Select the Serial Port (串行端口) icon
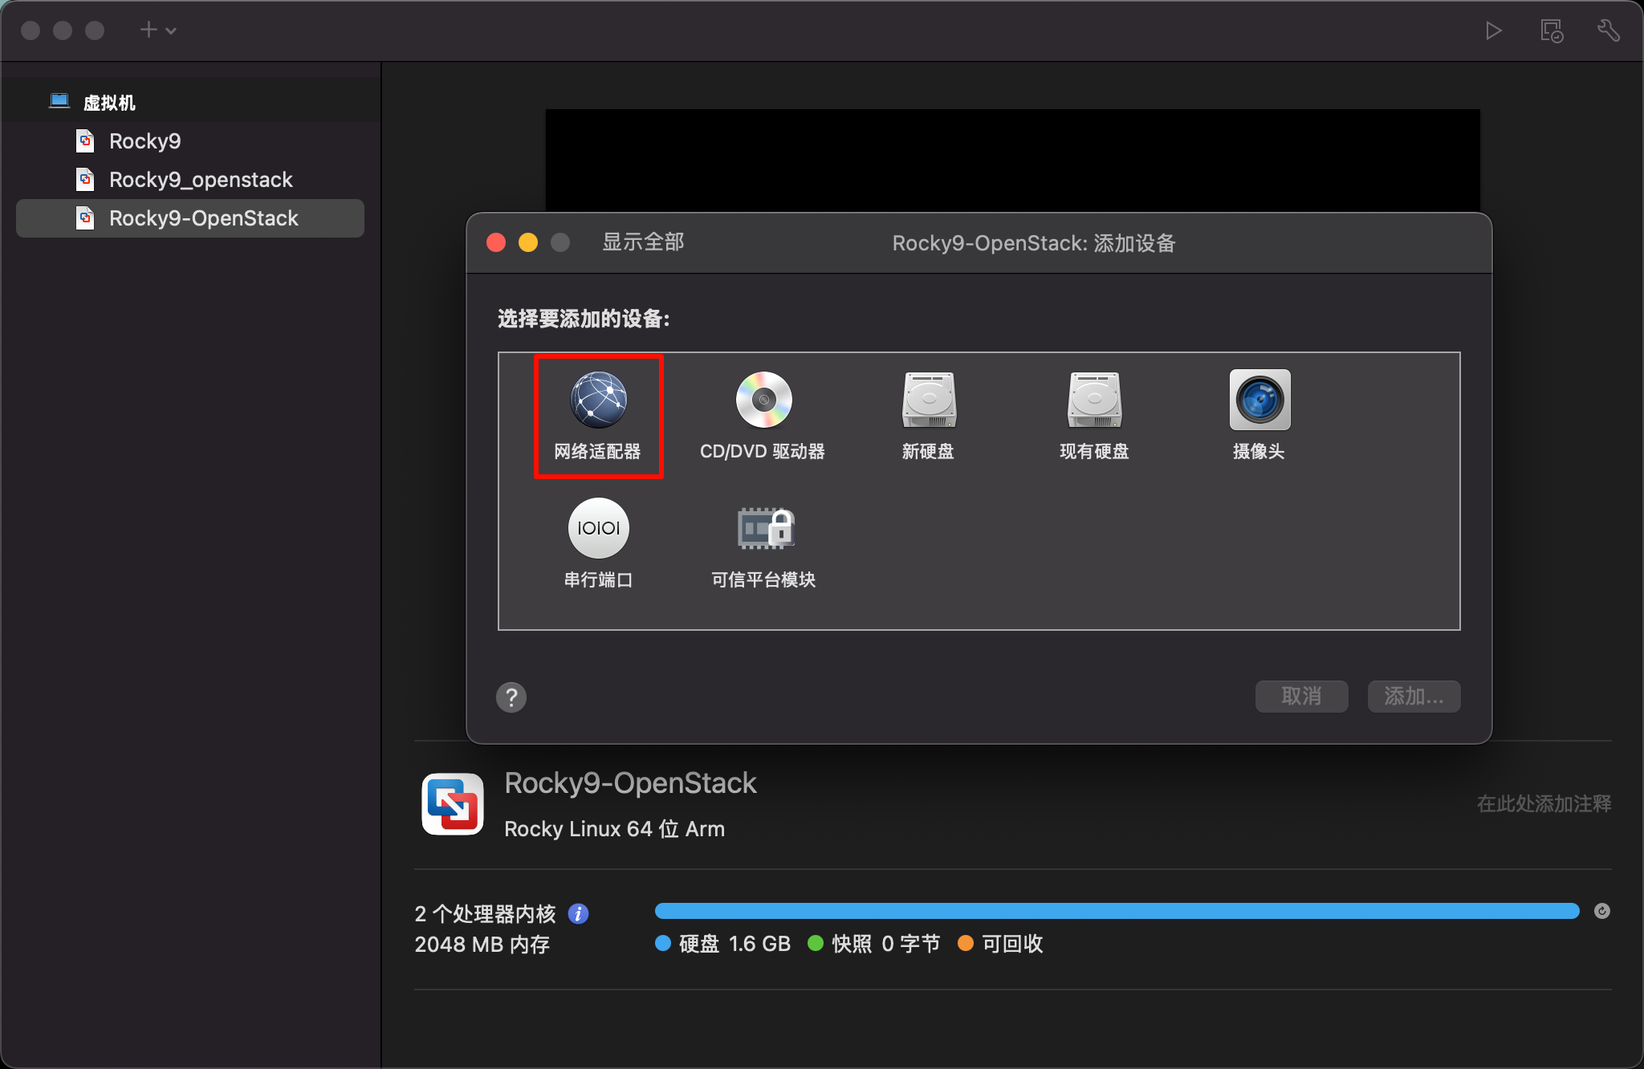 [x=598, y=529]
